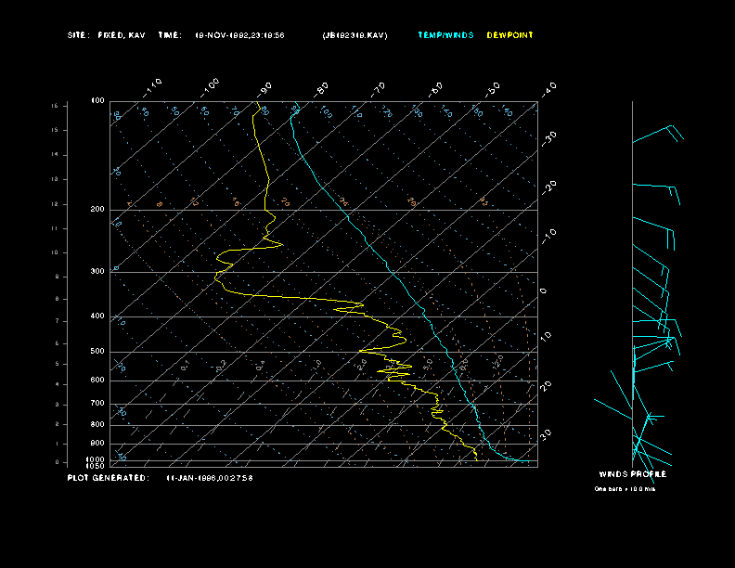
Task: Select the JAN plot generation date text
Action: pyautogui.click(x=210, y=478)
